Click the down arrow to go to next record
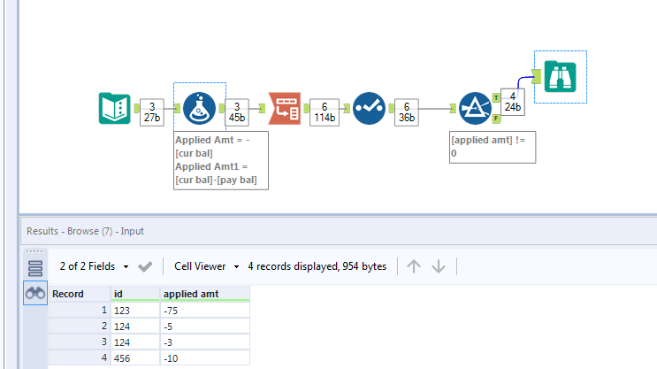Screen dimensions: 657x369 [439, 266]
